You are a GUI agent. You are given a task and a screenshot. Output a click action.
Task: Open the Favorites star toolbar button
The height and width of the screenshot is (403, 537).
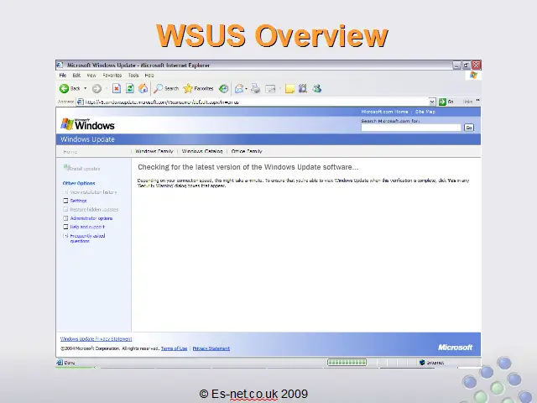point(198,89)
